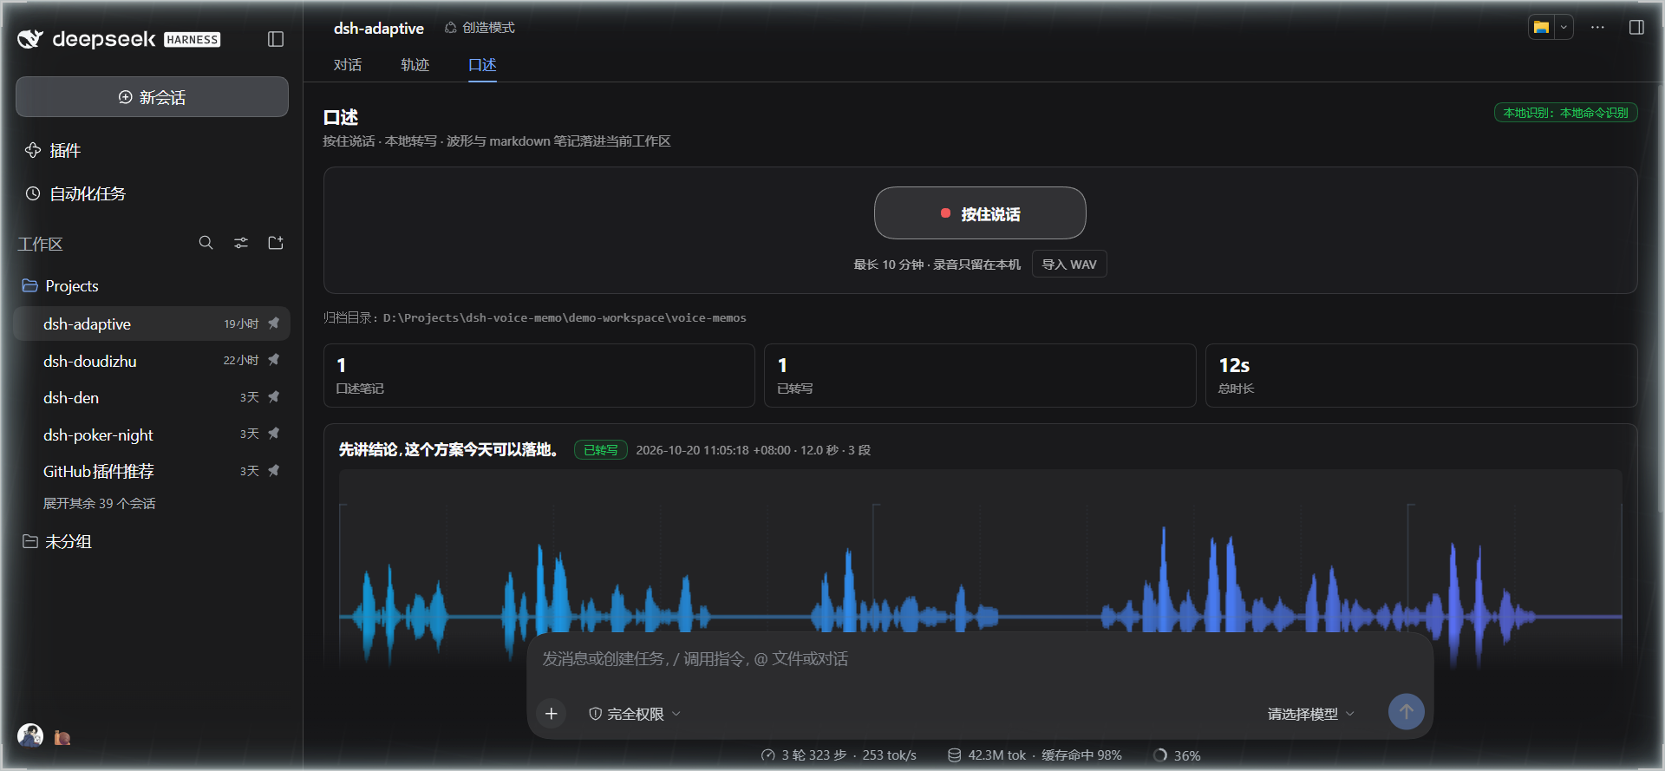This screenshot has height=771, width=1665.
Task: Unpin the dsh-doudizhu project
Action: (274, 360)
